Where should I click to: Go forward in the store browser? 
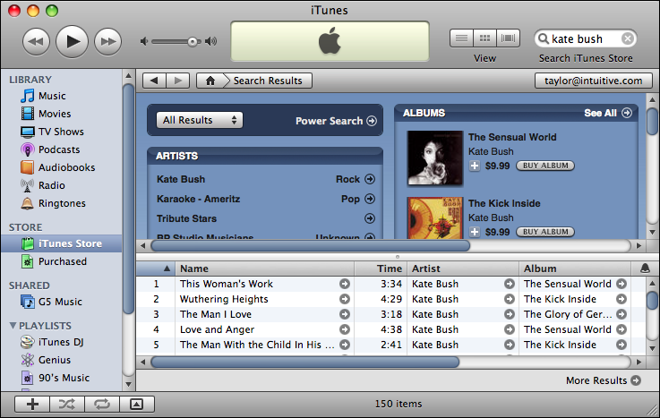pyautogui.click(x=178, y=81)
